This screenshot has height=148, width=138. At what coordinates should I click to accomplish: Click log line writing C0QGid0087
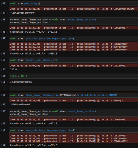[69, 28]
